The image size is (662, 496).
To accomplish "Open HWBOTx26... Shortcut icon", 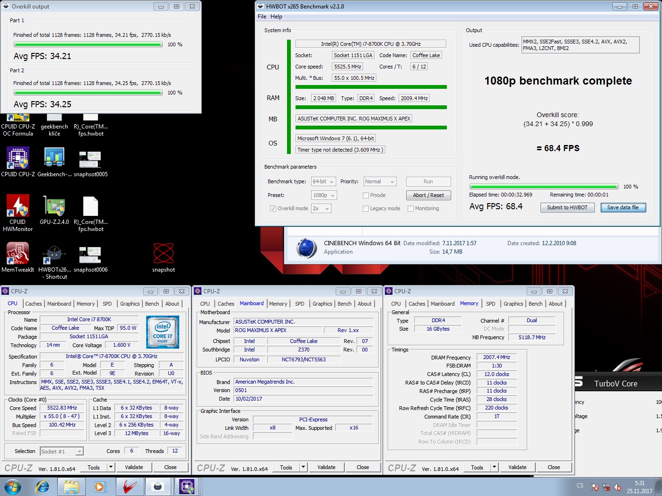I will [x=54, y=261].
